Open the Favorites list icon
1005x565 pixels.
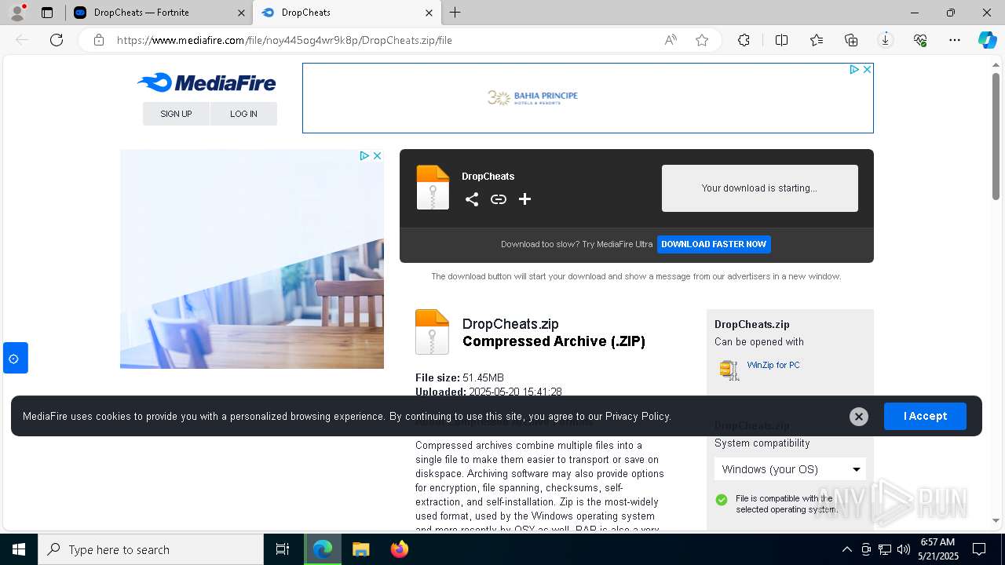(x=817, y=40)
